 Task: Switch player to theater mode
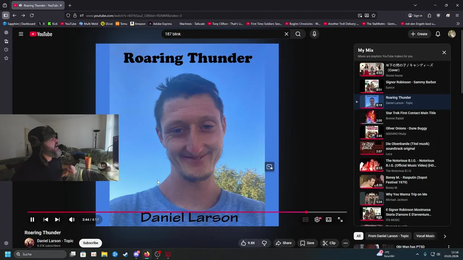click(328, 220)
